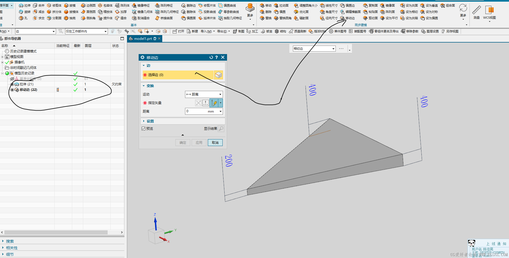Click the 倒斜角 (Chamfer) tool
This screenshot has width=509, height=258.
click(88, 18)
